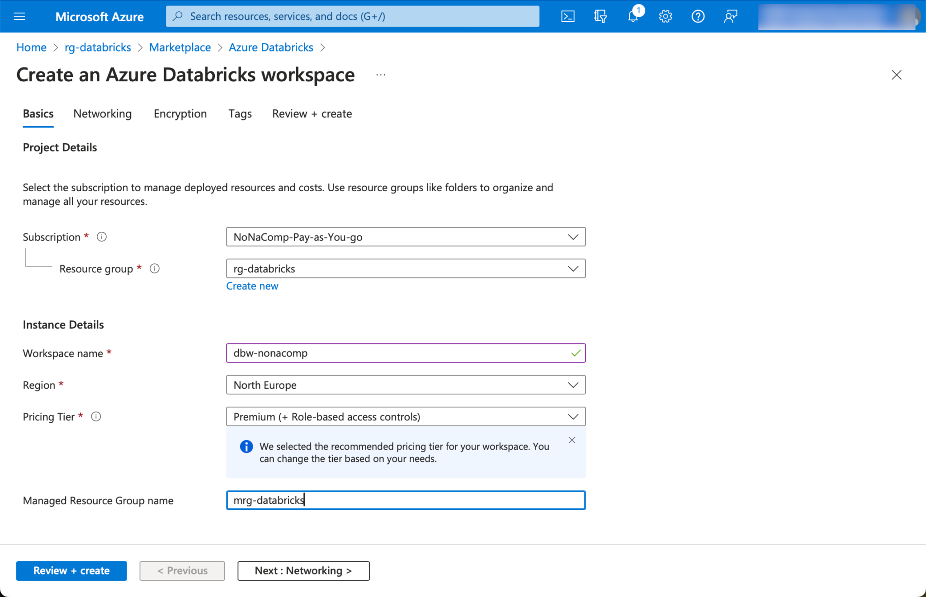
Task: Switch to the Networking tab
Action: click(103, 114)
